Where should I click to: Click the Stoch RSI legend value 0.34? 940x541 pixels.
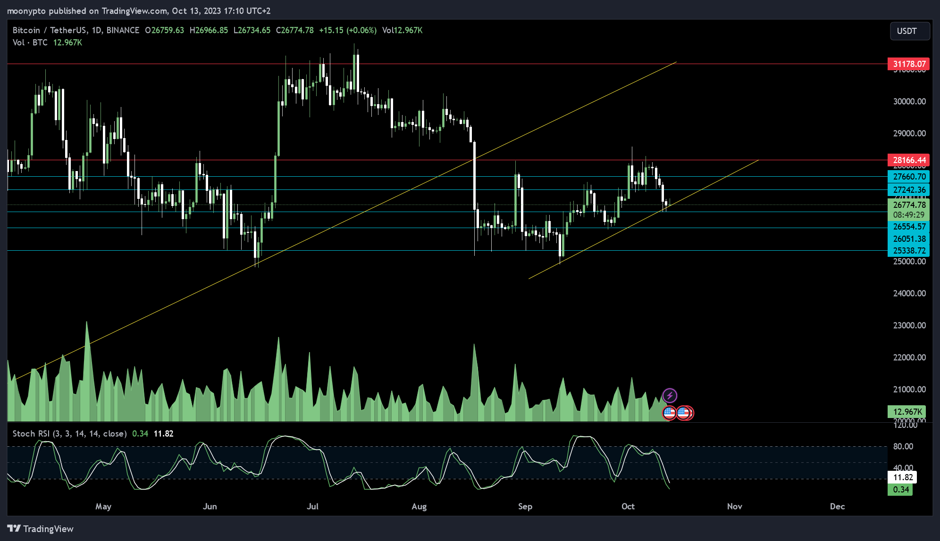pyautogui.click(x=140, y=434)
